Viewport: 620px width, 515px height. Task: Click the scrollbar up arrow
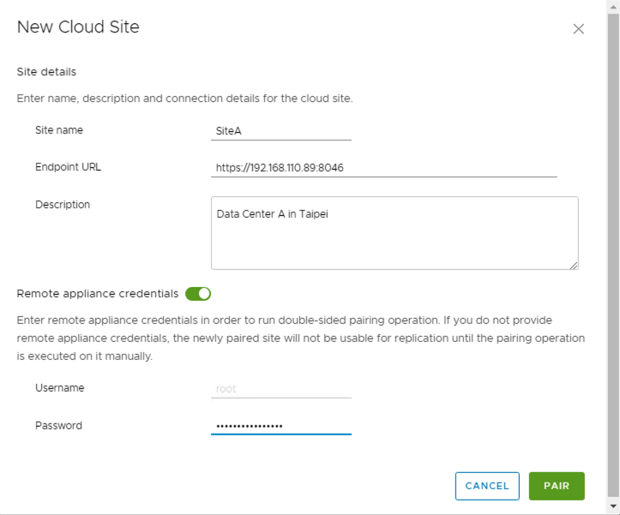pyautogui.click(x=613, y=6)
